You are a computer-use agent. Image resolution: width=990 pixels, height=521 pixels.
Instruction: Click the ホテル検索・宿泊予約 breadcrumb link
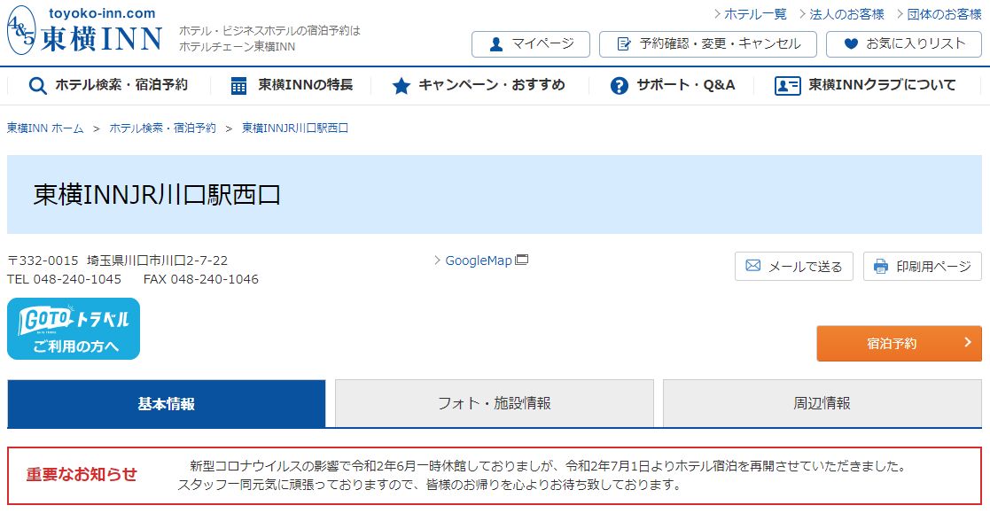(x=162, y=128)
